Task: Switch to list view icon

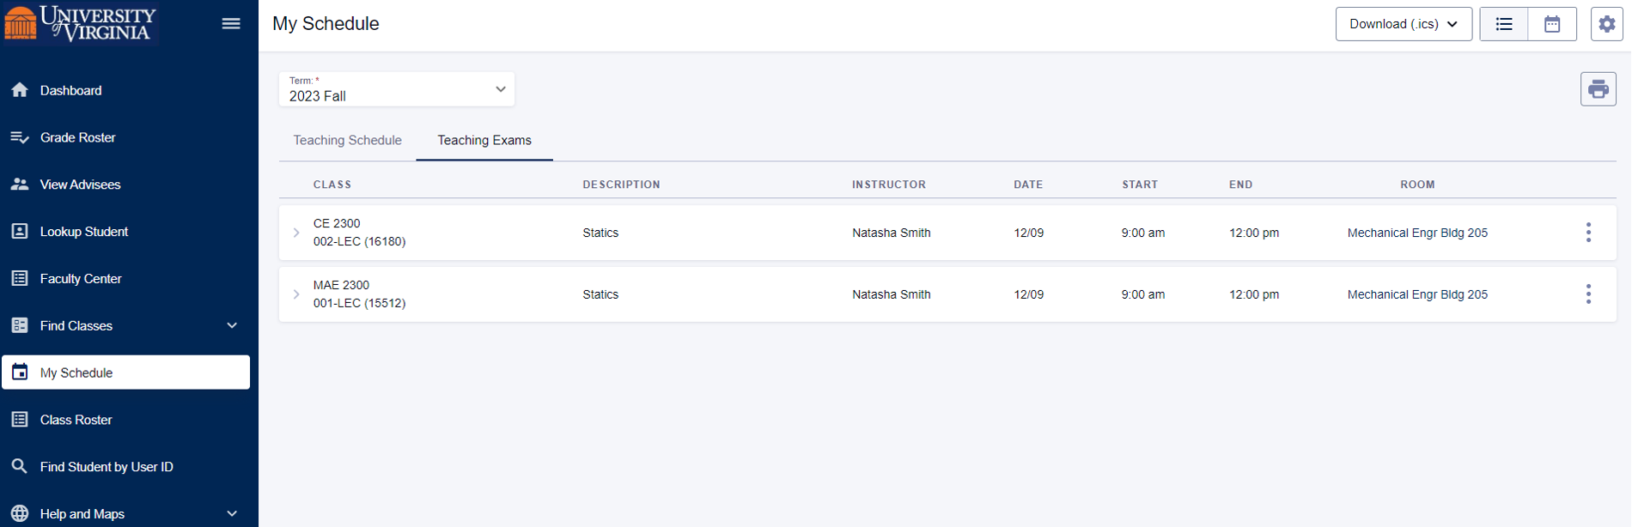Action: [1504, 24]
